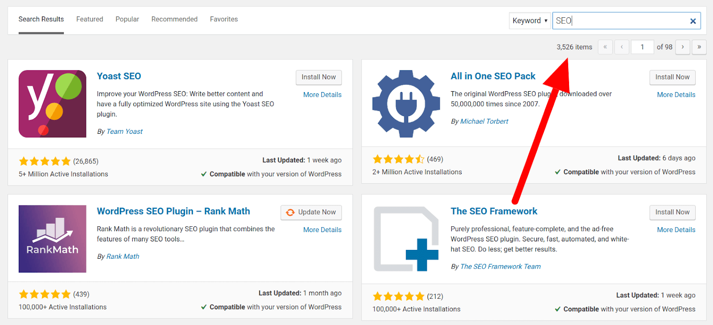
Task: Open the RankMath plugin logo thumbnail
Action: (53, 239)
